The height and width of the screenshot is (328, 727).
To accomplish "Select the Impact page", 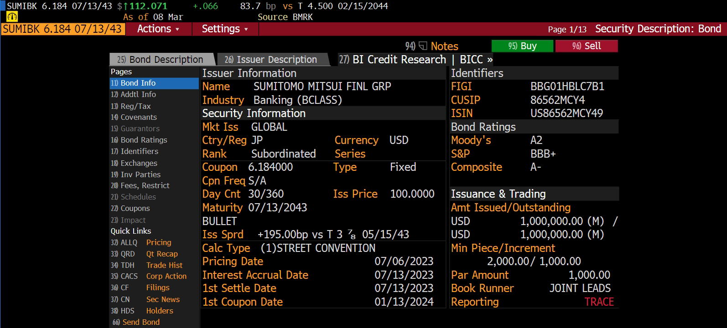I will click(154, 220).
